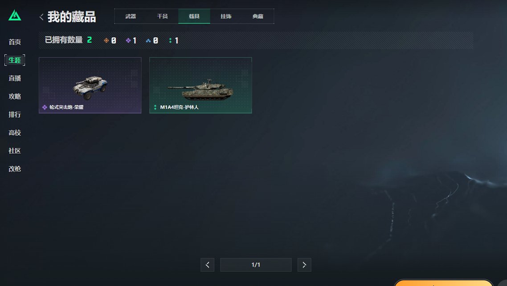Select the 载具 tab
This screenshot has height=286, width=507.
pos(194,16)
